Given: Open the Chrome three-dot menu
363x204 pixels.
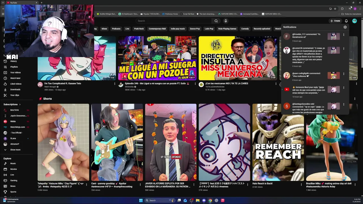Looking at the screenshot, I should click(x=360, y=9).
